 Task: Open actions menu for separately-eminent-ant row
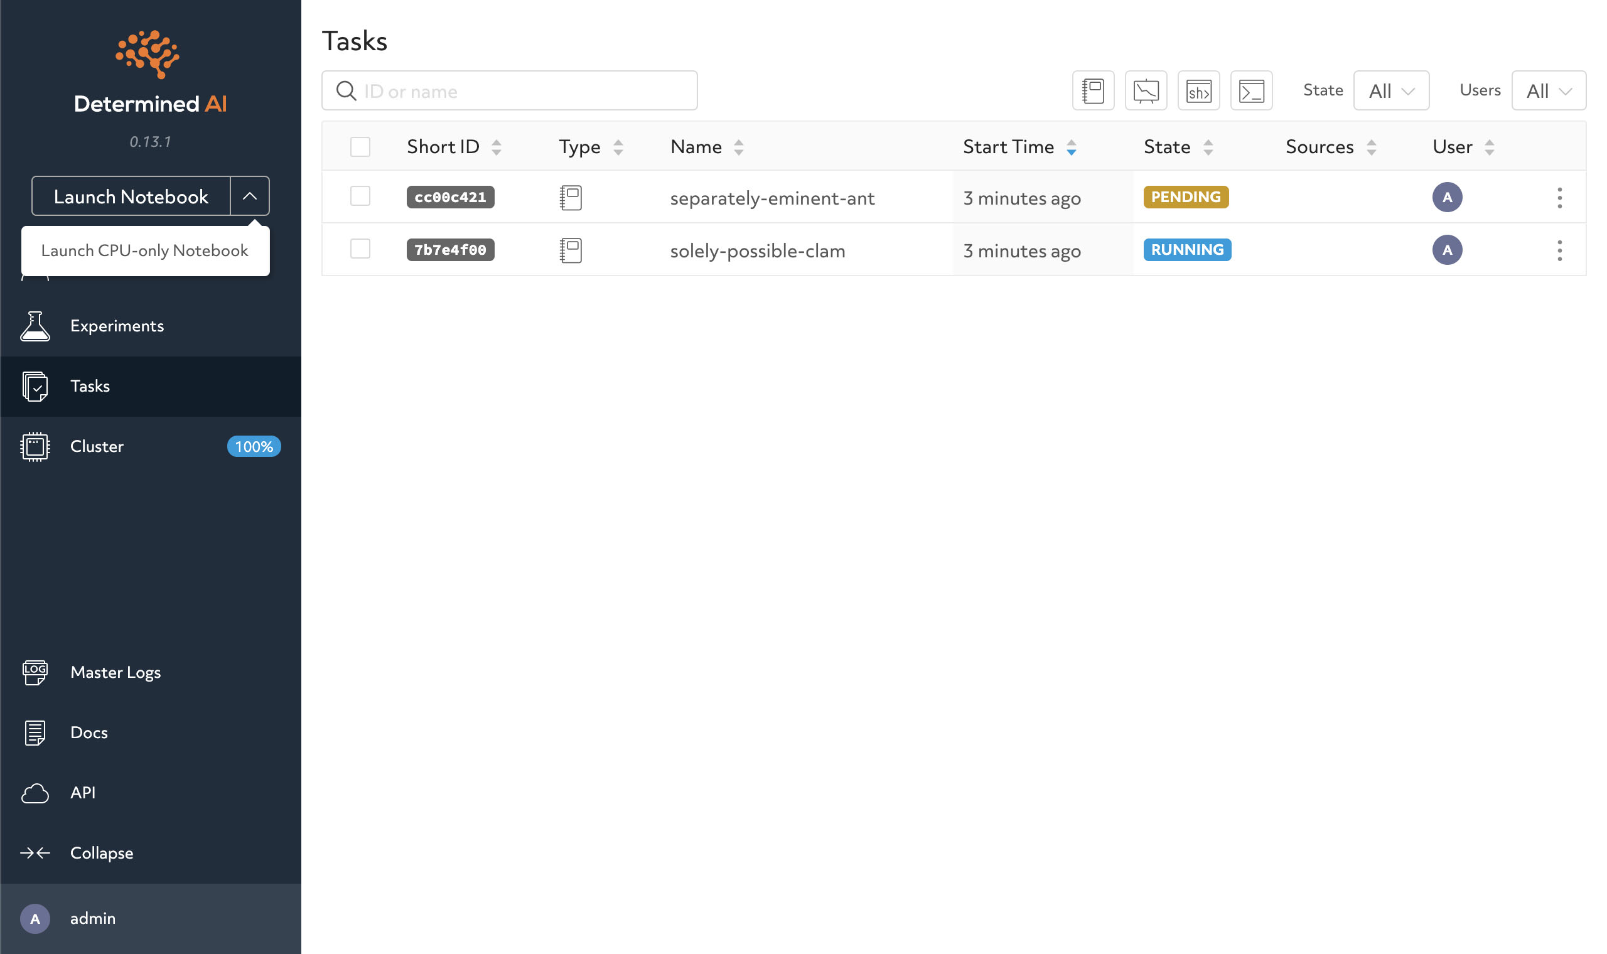click(1559, 197)
